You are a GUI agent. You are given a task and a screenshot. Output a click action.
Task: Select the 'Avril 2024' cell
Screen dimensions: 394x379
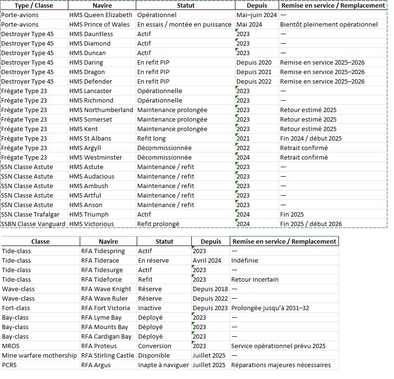click(x=211, y=261)
